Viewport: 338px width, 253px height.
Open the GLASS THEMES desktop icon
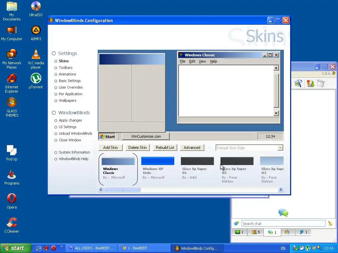pyautogui.click(x=12, y=107)
